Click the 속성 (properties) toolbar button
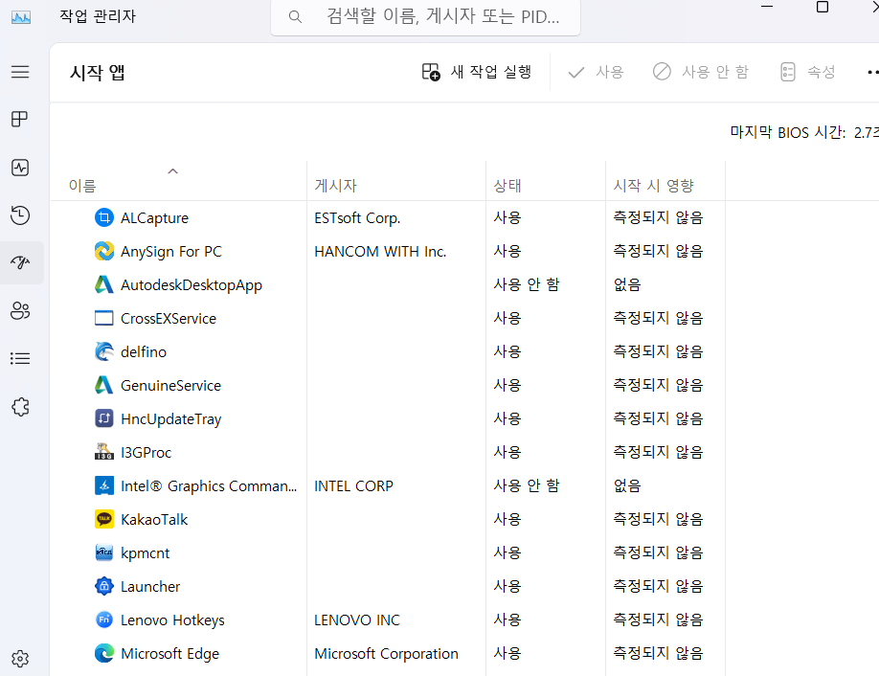This screenshot has width=879, height=676. coord(808,72)
